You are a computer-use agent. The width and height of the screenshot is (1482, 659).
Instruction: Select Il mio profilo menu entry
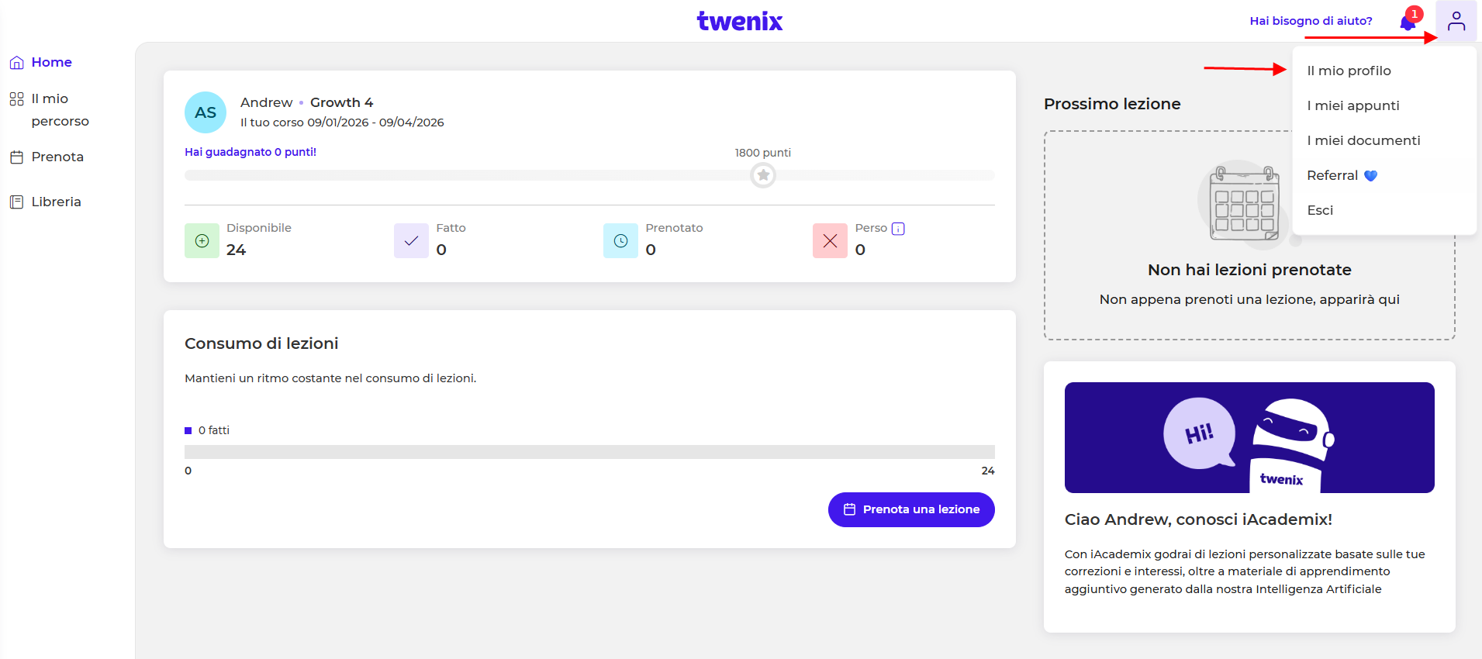coord(1349,71)
